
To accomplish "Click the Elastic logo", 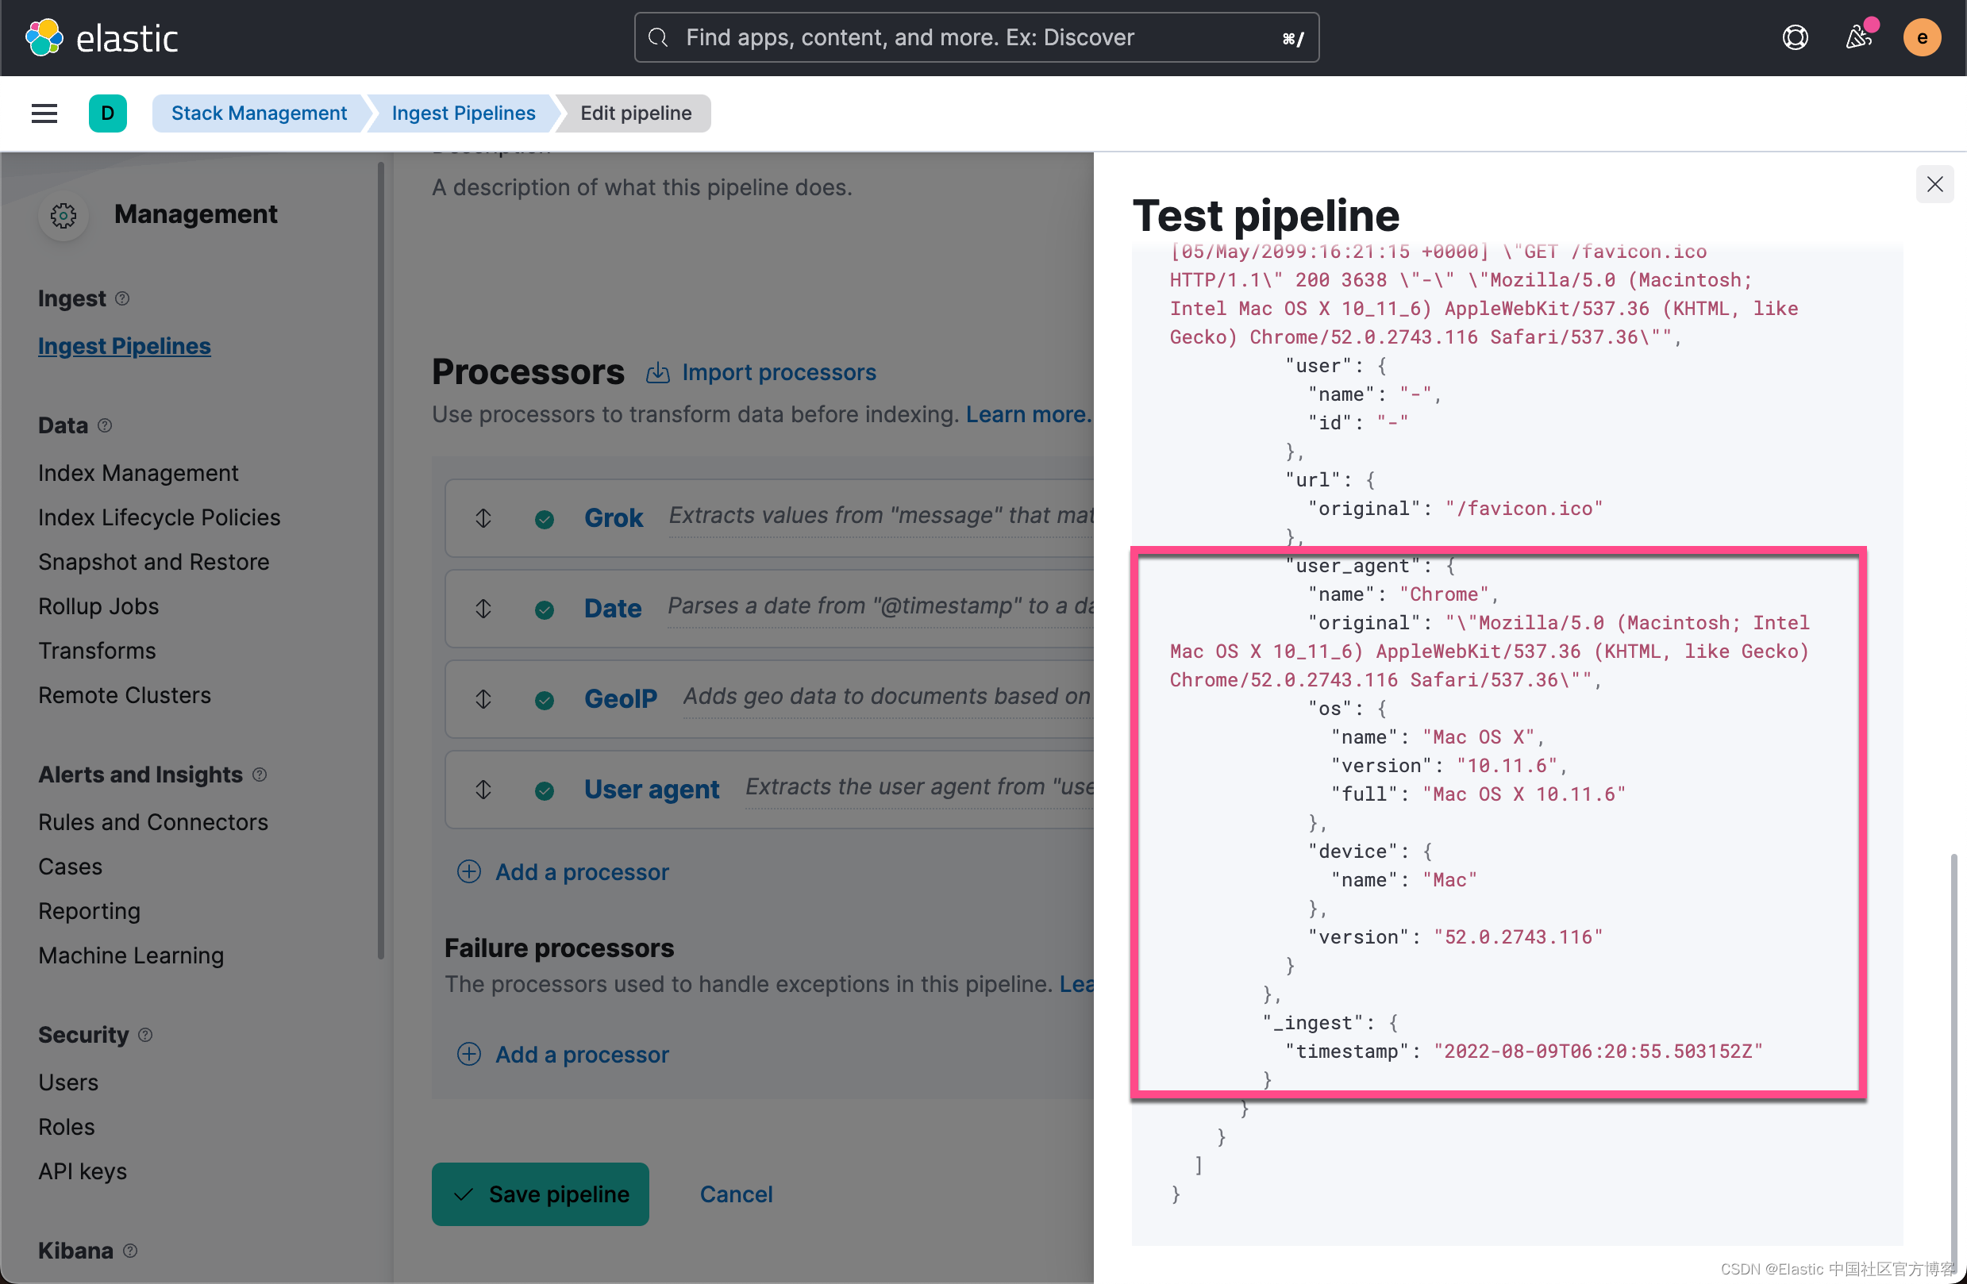I will click(102, 38).
